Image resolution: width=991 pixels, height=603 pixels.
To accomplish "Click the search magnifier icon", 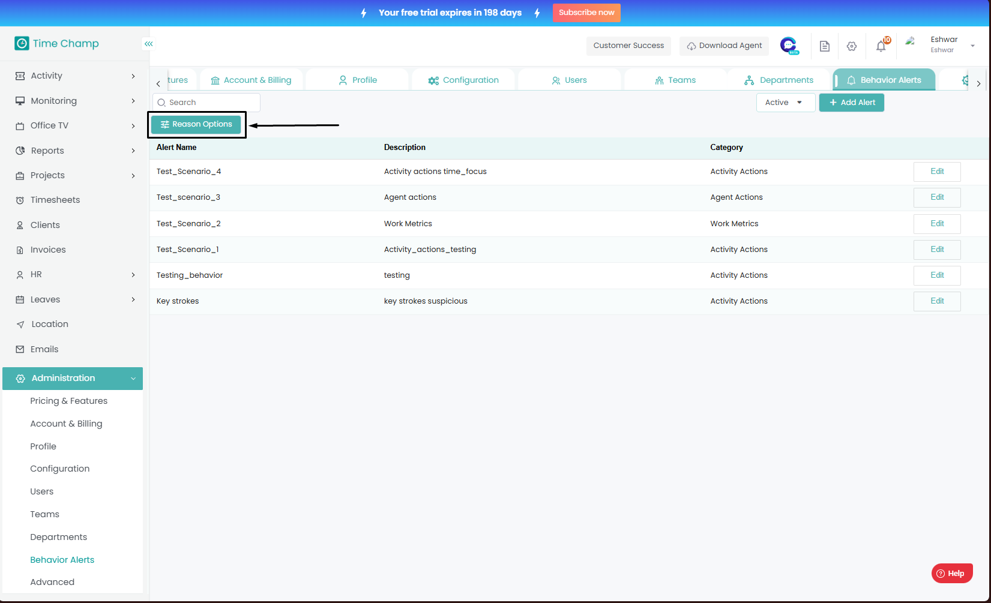I will (x=161, y=103).
